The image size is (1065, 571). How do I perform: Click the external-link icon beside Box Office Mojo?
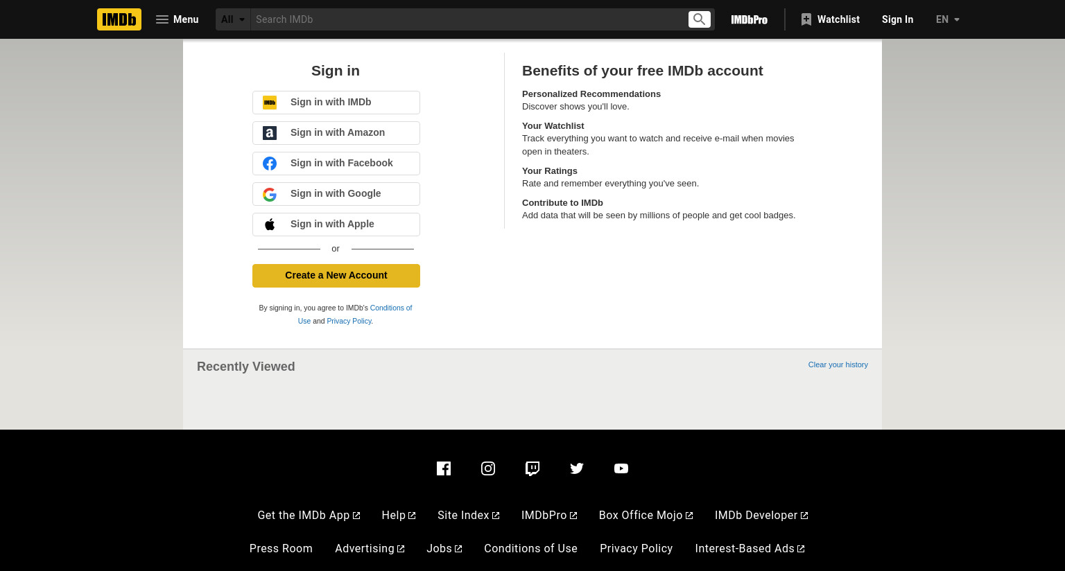click(x=689, y=516)
